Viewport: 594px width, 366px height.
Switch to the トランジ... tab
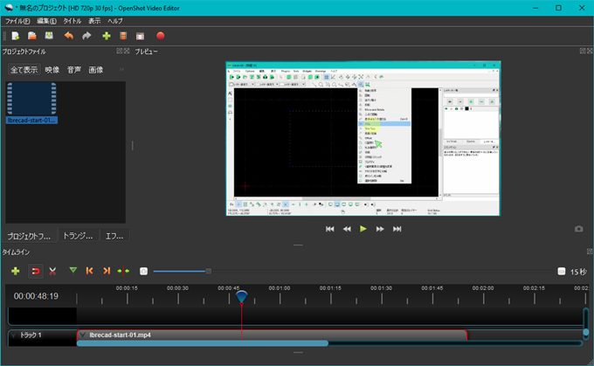81,236
